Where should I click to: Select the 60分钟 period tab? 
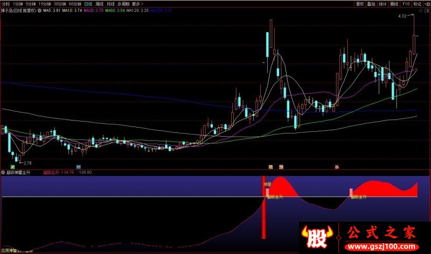pyautogui.click(x=75, y=4)
